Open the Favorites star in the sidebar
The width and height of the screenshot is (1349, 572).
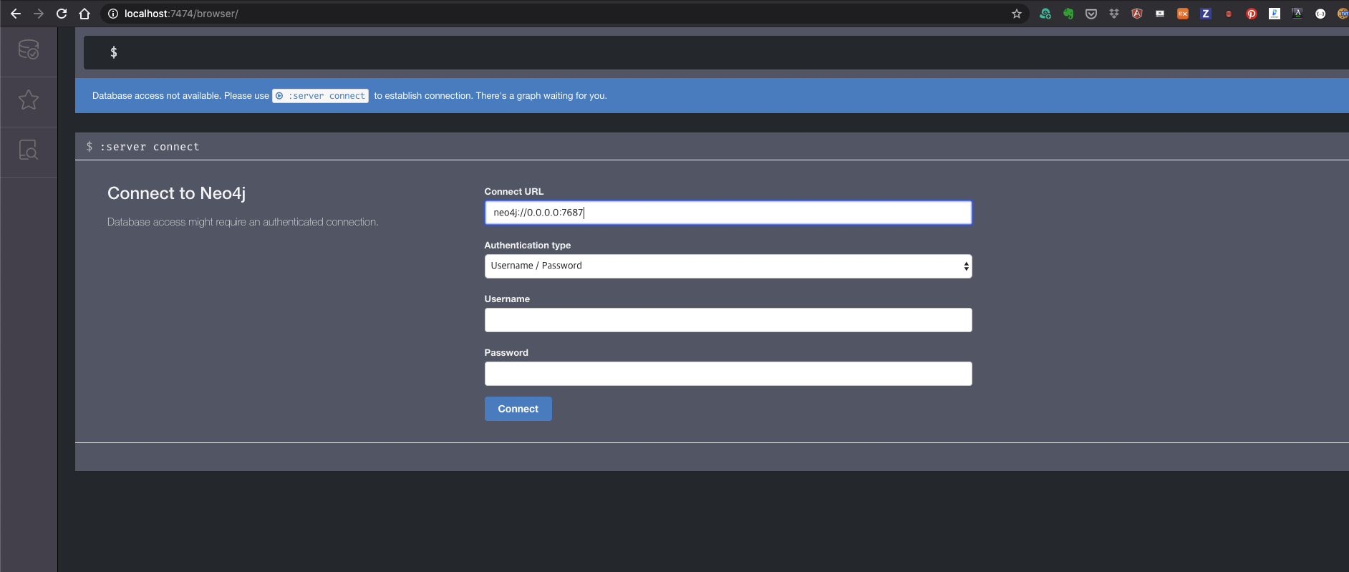[29, 100]
